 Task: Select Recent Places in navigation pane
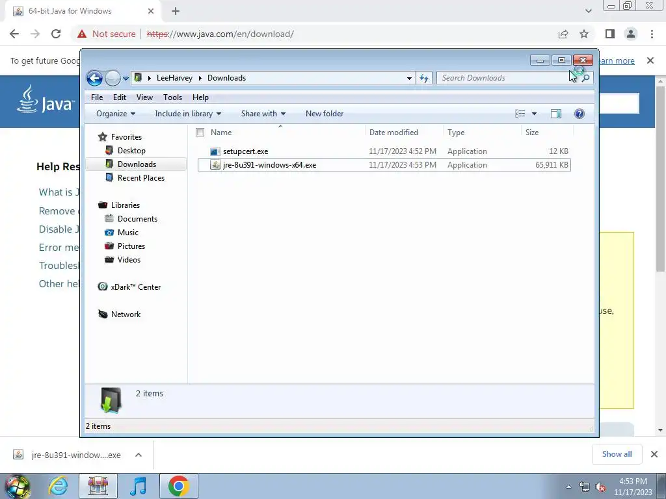click(x=141, y=178)
